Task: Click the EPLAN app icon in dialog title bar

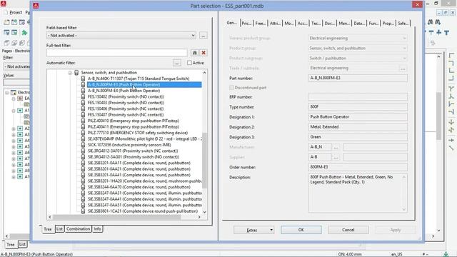Action: pyautogui.click(x=36, y=5)
